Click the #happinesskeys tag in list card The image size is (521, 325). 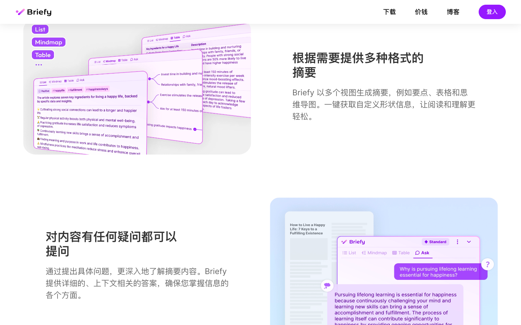click(x=97, y=89)
